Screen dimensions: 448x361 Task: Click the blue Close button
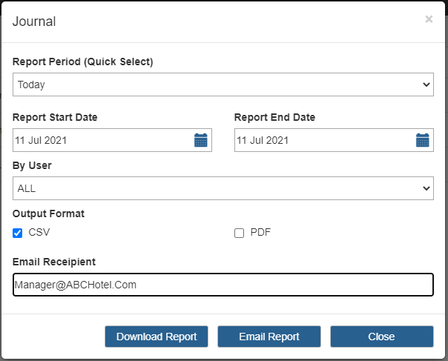tap(382, 337)
